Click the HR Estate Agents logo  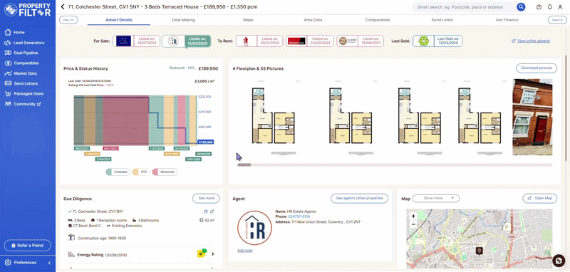point(254,228)
